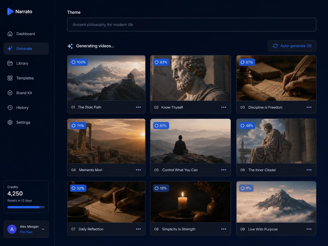The height and width of the screenshot is (246, 328).
Task: Click the credits usage progress bar
Action: point(26,207)
